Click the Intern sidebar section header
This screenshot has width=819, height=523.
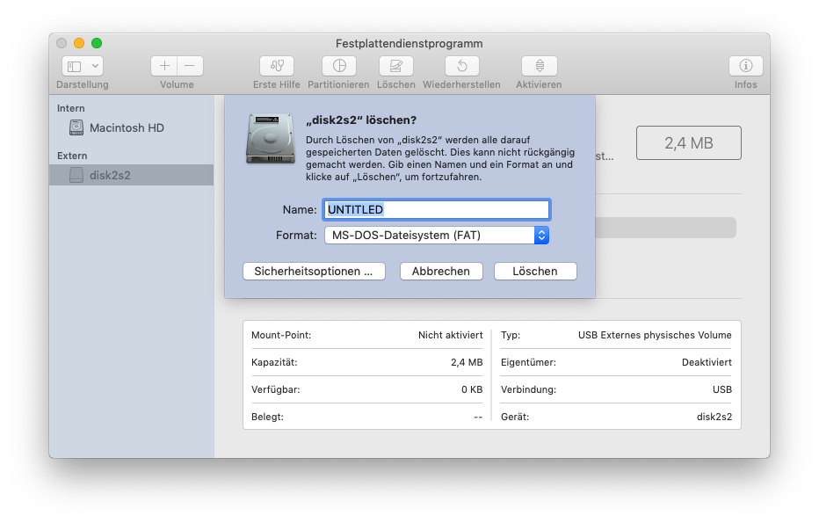tap(71, 108)
